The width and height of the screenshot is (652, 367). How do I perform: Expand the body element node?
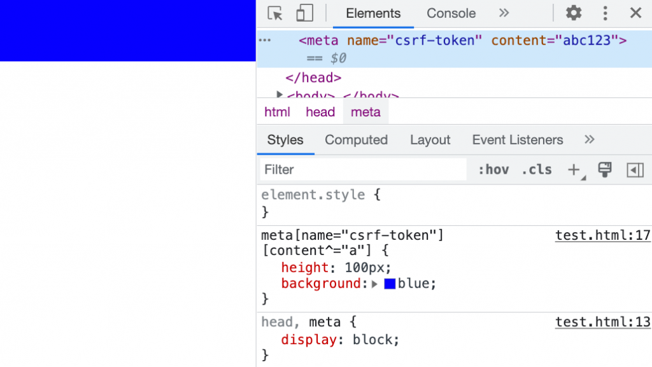tap(280, 95)
